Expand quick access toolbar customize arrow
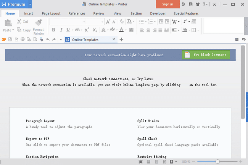248x165 pixels. 61,40
